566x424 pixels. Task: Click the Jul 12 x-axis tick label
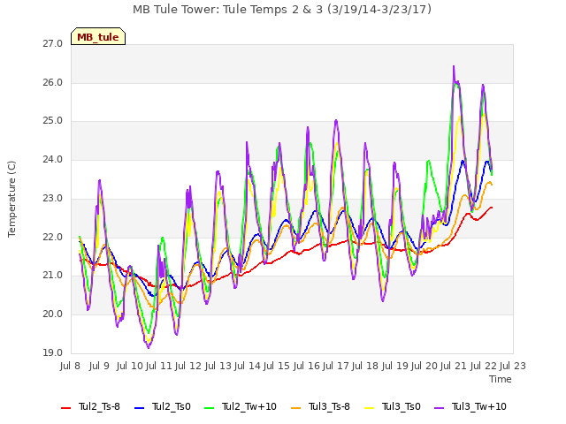(188, 367)
